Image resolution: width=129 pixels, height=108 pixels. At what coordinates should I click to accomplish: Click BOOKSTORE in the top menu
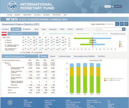(x=27, y=15)
